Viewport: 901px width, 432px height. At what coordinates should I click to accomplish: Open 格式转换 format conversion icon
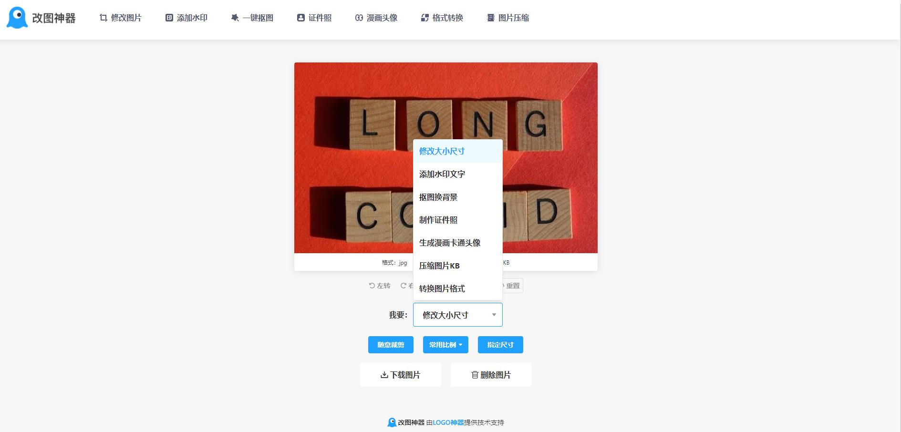click(x=425, y=18)
